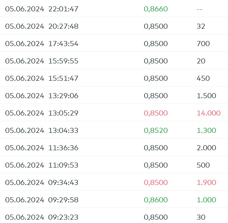Image resolution: width=228 pixels, height=223 pixels.
Task: Click the volume 700 entry
Action: [x=203, y=44]
